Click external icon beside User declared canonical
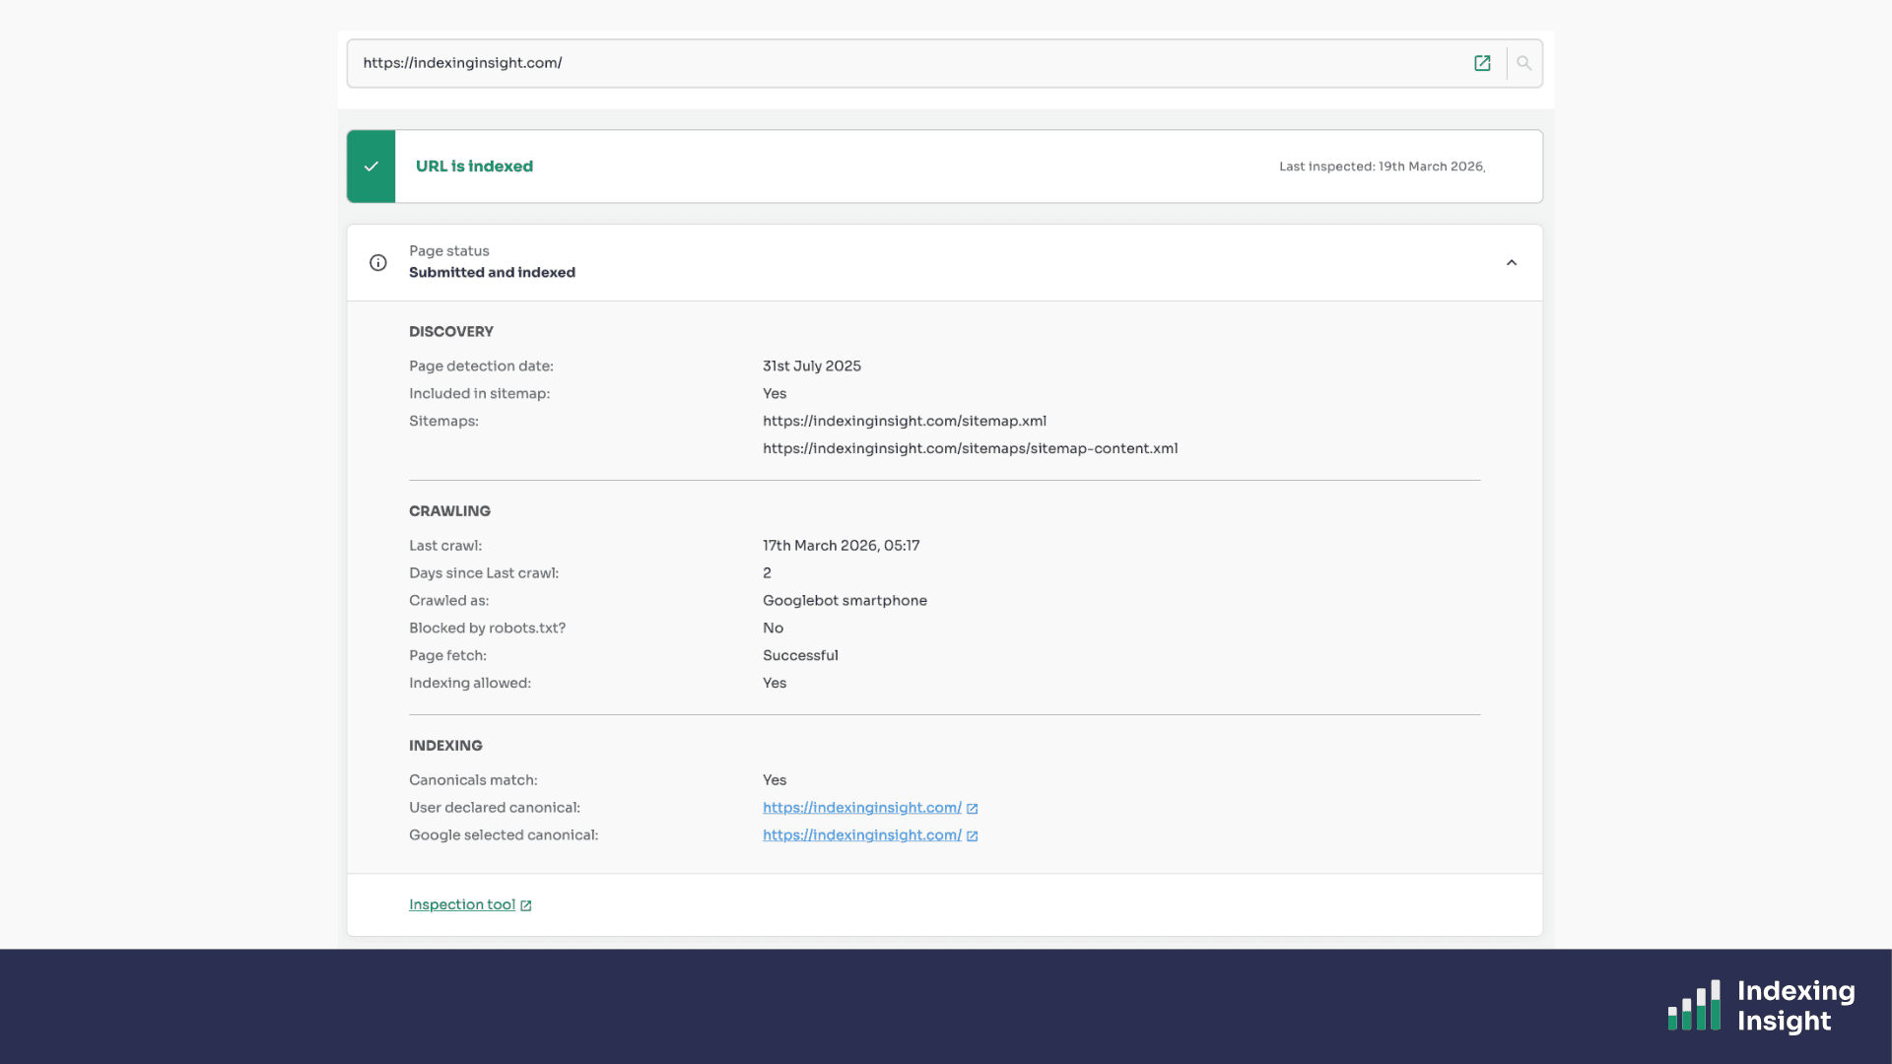This screenshot has width=1892, height=1064. [973, 809]
